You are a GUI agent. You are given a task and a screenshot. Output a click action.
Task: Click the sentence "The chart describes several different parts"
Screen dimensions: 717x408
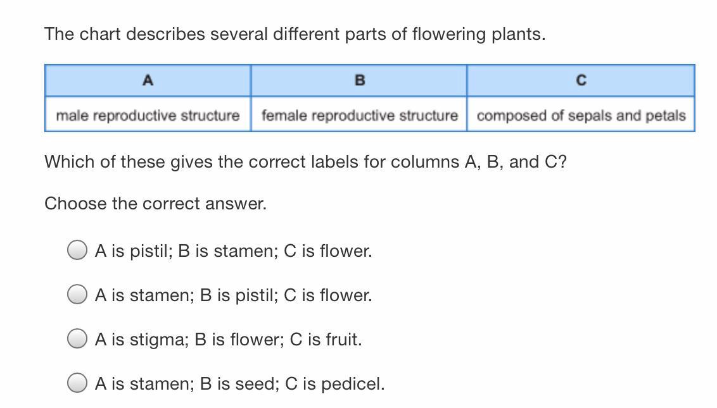295,34
